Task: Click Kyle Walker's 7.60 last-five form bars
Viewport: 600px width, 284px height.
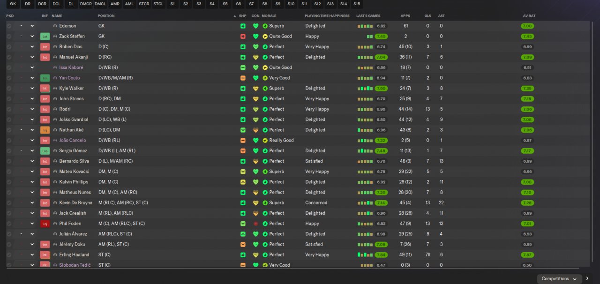Action: [x=365, y=88]
